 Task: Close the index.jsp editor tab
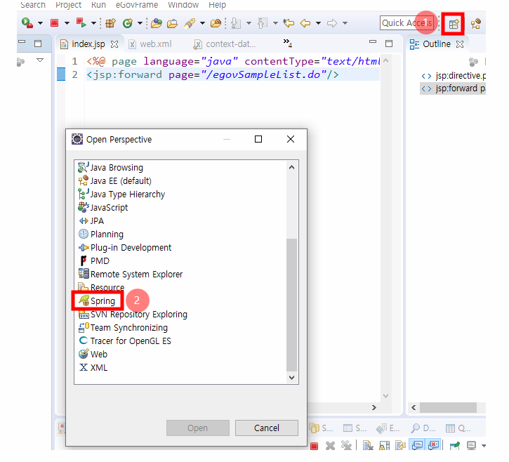[x=114, y=44]
